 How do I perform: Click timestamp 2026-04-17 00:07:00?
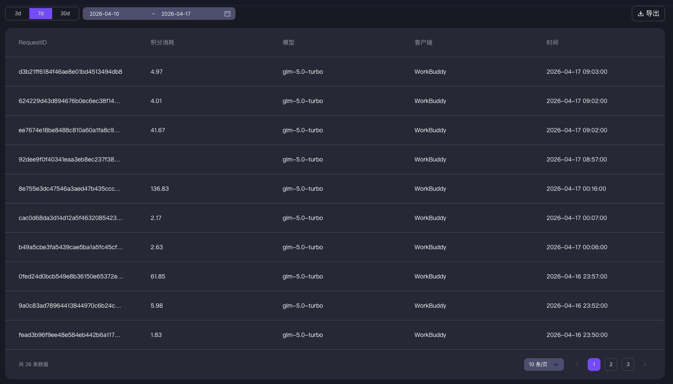tap(577, 218)
